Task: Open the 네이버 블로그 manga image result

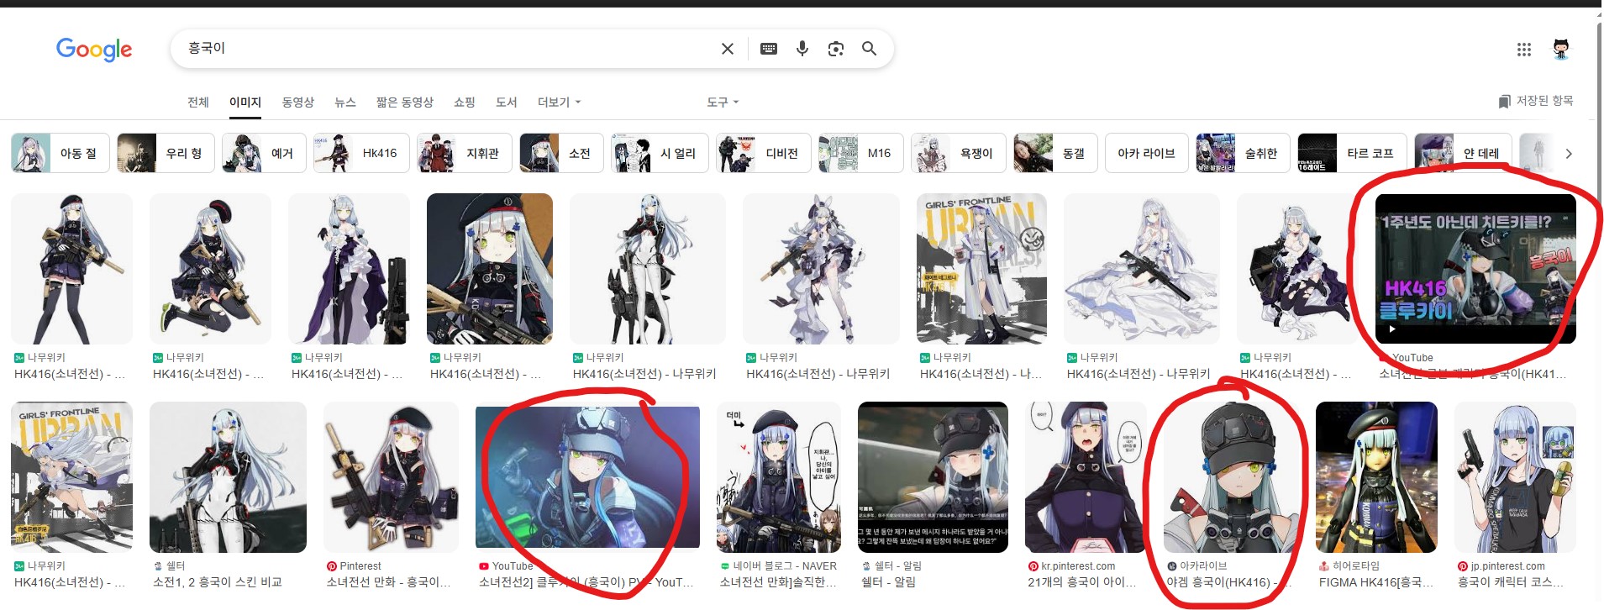Action: (779, 477)
